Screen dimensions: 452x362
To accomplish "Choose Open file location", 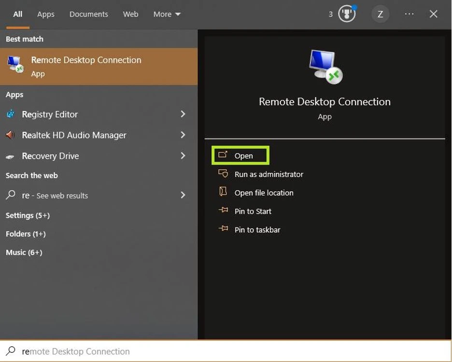I will pyautogui.click(x=264, y=193).
